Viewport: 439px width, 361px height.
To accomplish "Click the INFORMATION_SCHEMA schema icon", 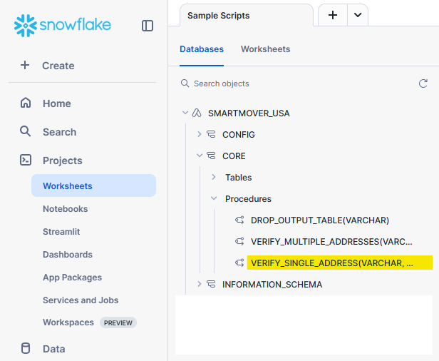I will pos(211,284).
